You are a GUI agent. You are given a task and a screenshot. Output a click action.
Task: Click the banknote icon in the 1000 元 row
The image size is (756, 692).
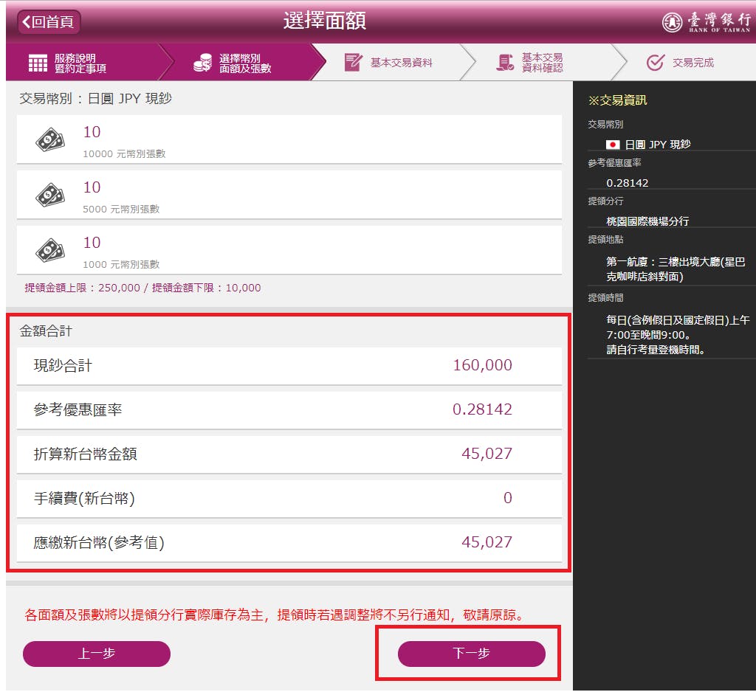50,251
